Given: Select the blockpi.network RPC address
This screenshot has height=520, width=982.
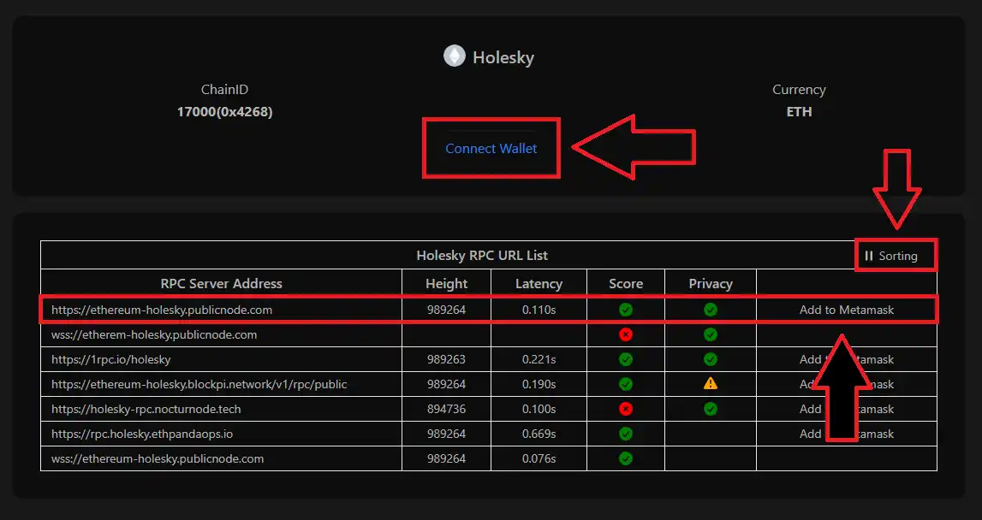Looking at the screenshot, I should pyautogui.click(x=199, y=384).
